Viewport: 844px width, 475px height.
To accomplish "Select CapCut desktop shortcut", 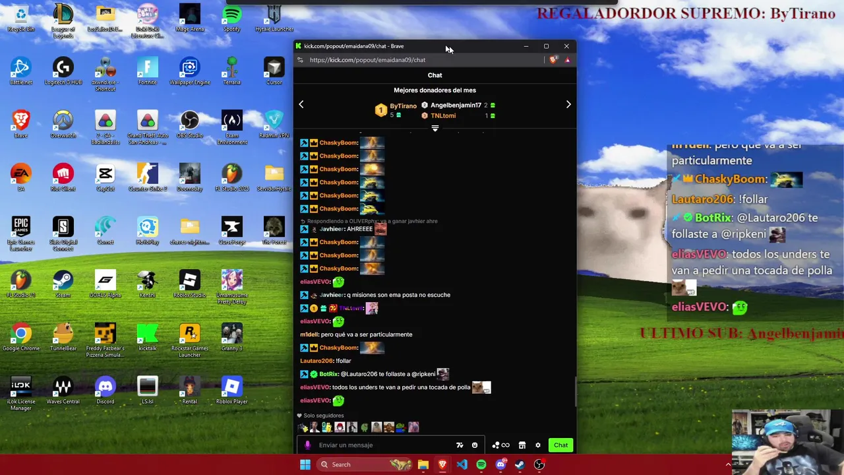I will coord(105,178).
